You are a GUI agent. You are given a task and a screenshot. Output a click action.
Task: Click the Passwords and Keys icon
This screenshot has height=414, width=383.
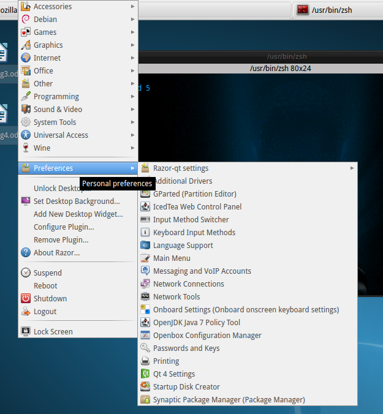pyautogui.click(x=145, y=348)
